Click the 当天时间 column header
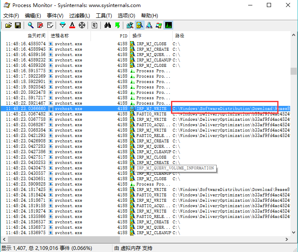Screen dimensions: 298x252 pos(24,36)
